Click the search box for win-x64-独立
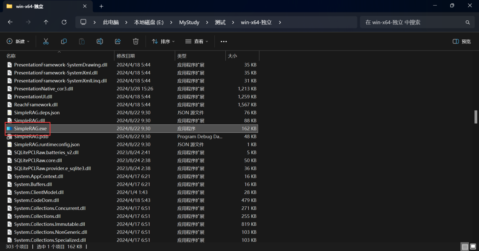 coord(412,22)
